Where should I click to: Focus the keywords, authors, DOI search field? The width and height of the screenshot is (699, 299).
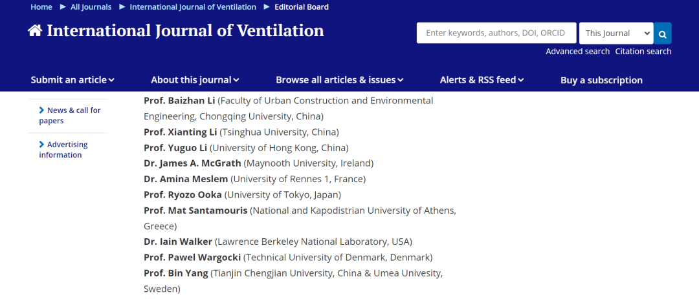click(496, 34)
